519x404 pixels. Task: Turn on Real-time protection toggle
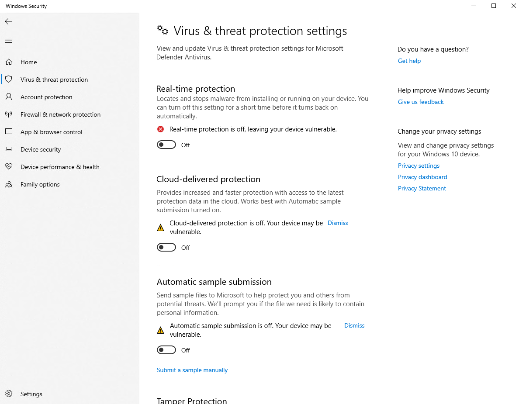pyautogui.click(x=166, y=145)
